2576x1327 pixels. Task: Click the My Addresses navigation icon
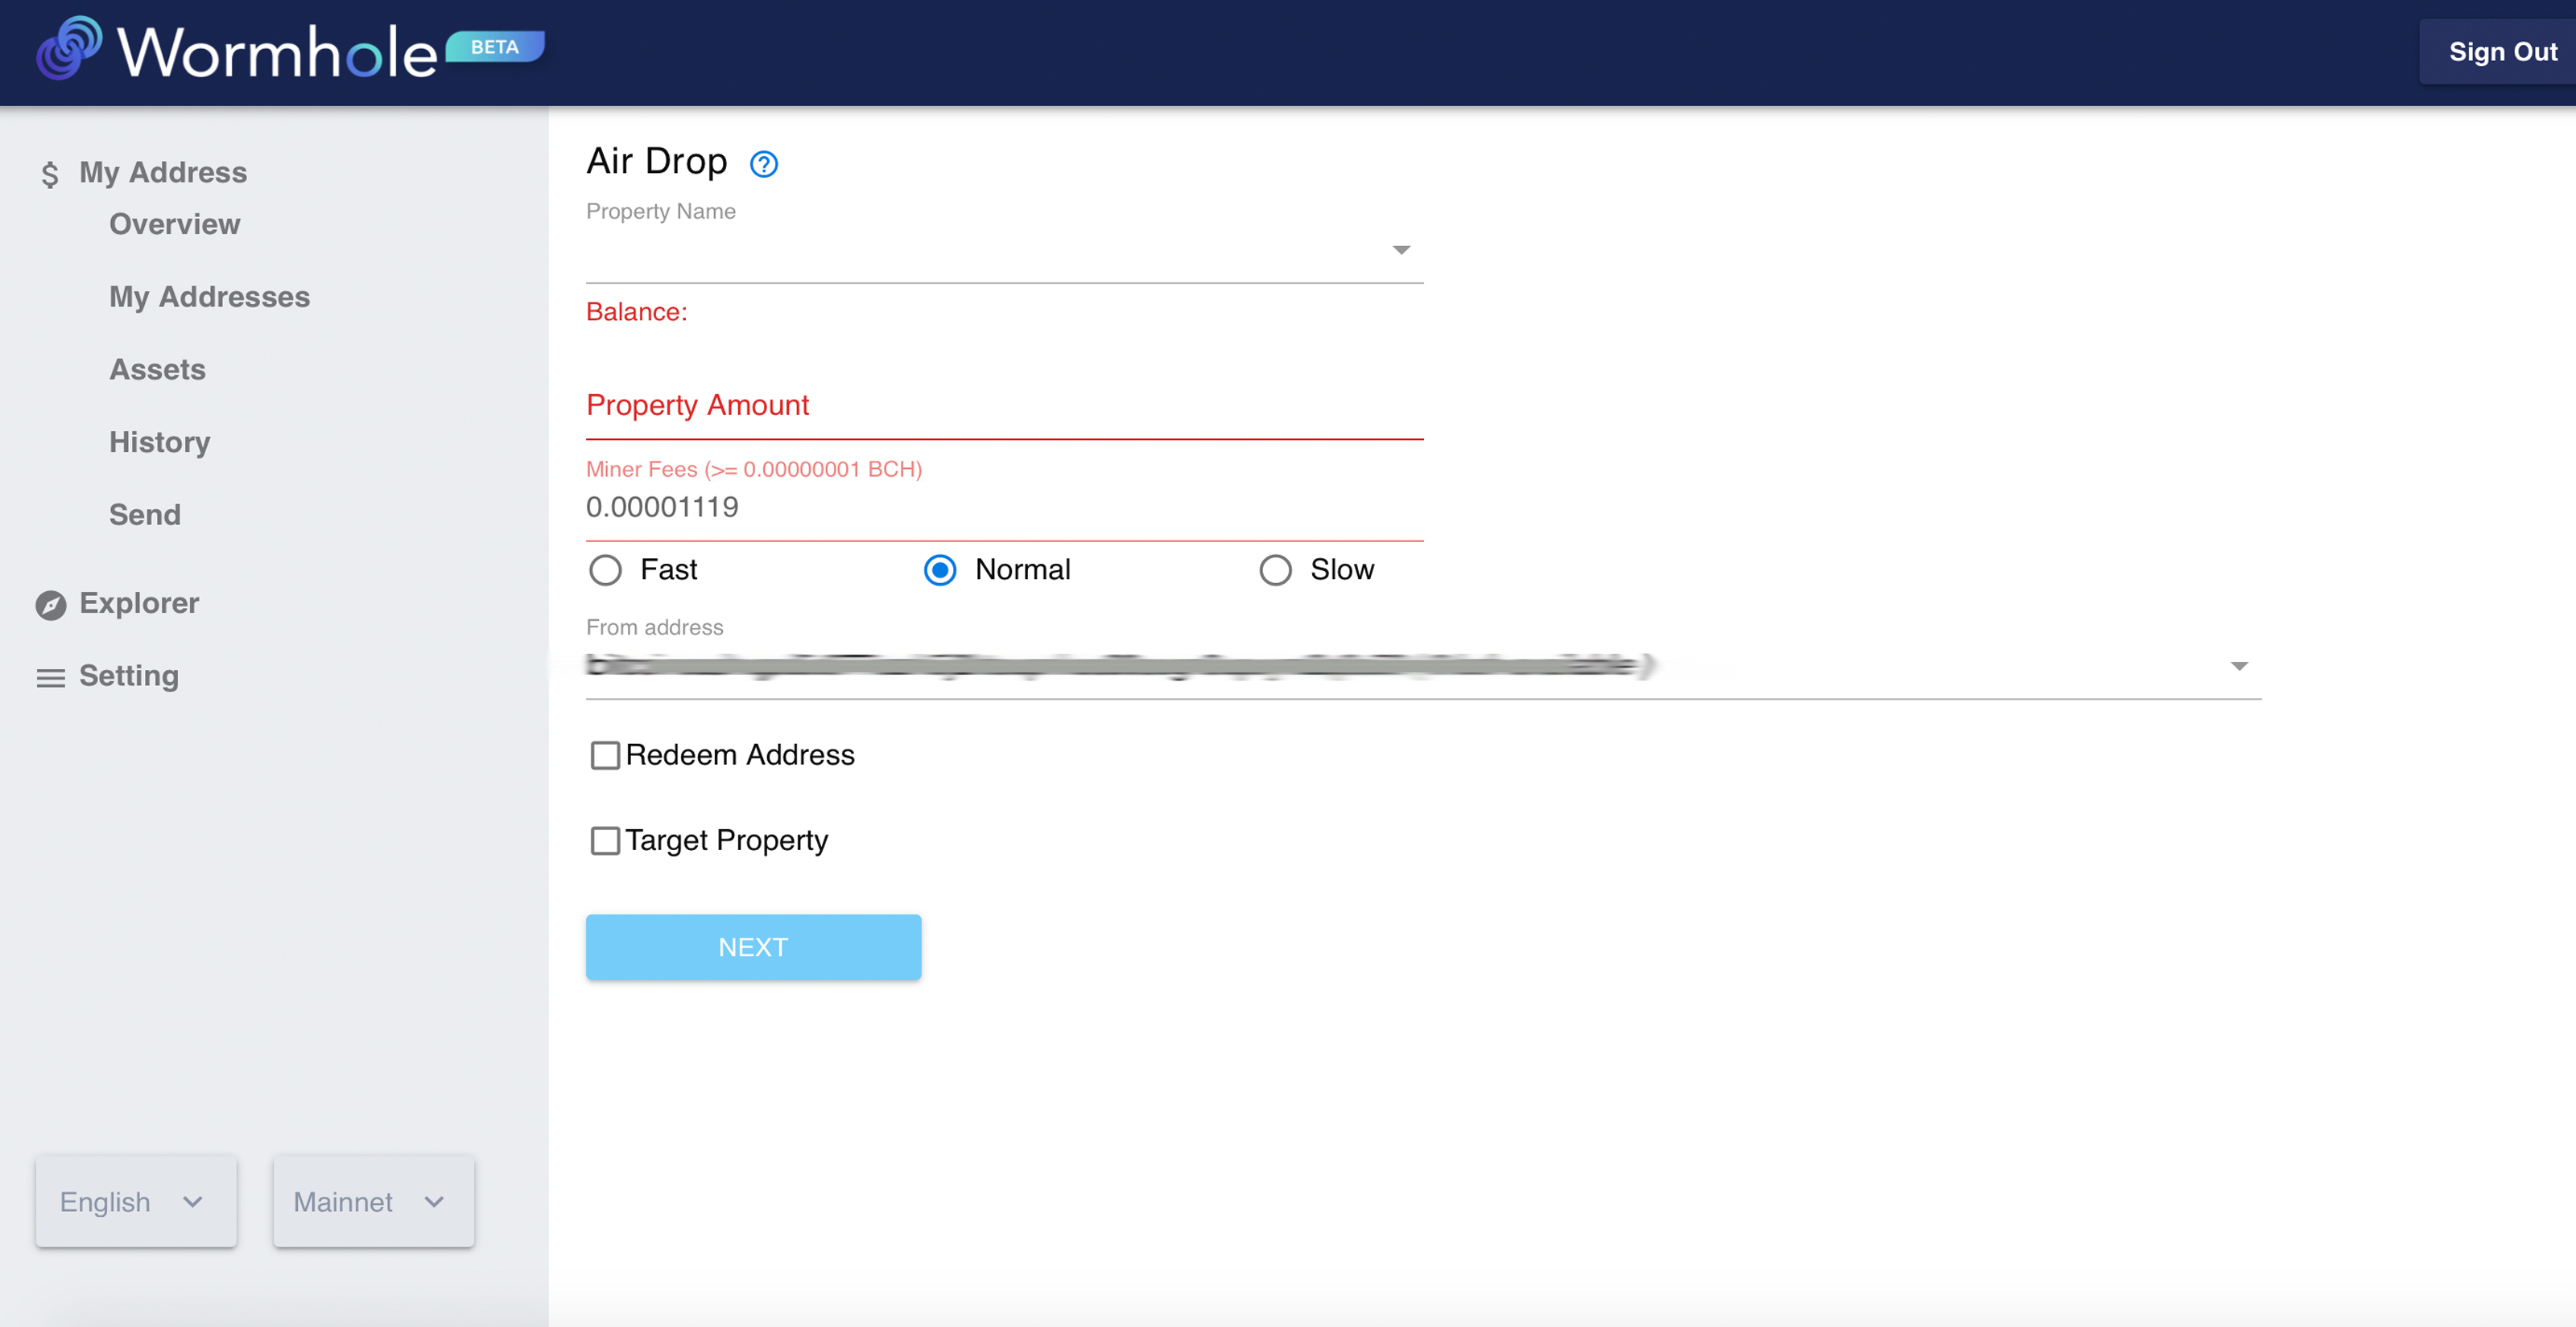(x=210, y=296)
